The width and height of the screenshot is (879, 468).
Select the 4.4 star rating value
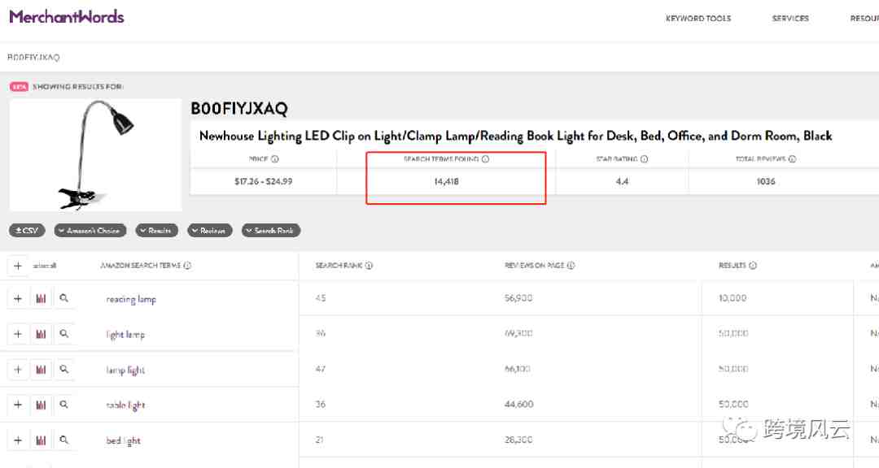pos(622,181)
